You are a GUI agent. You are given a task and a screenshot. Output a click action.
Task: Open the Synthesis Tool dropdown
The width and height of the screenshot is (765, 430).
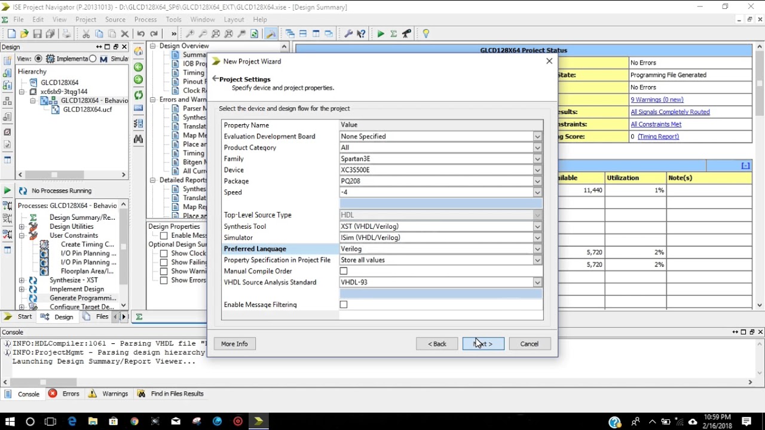(440, 226)
